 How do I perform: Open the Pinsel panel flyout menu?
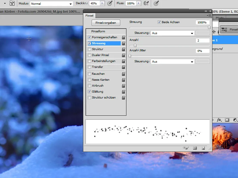tap(209, 15)
